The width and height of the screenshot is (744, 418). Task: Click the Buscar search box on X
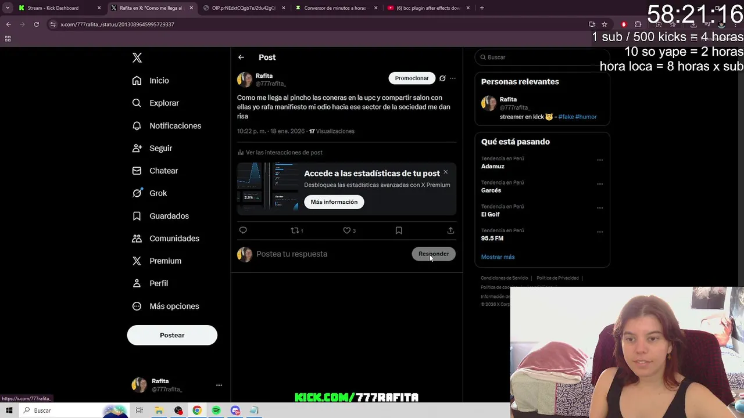click(x=542, y=57)
